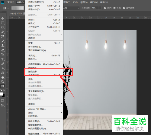Click the gradient preview swatch in options bar
The image size is (151, 135).
(18, 8)
